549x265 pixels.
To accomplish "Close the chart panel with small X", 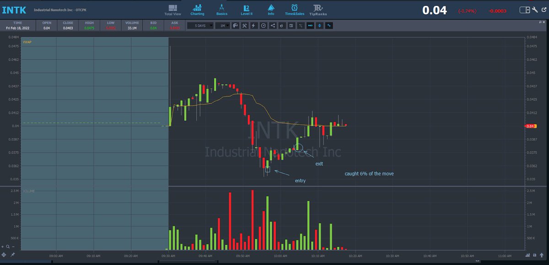I will (x=544, y=22).
